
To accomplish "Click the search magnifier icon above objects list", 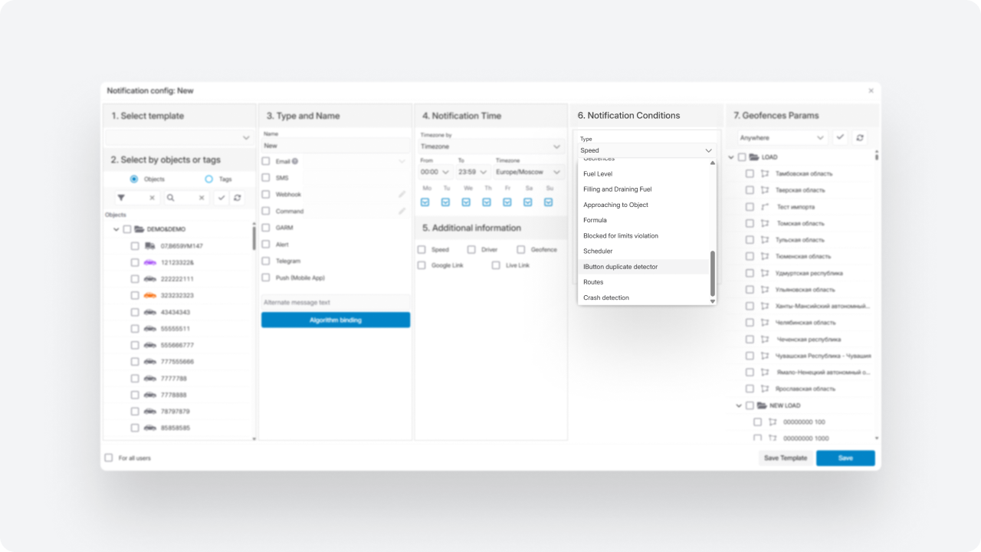I will pyautogui.click(x=170, y=198).
